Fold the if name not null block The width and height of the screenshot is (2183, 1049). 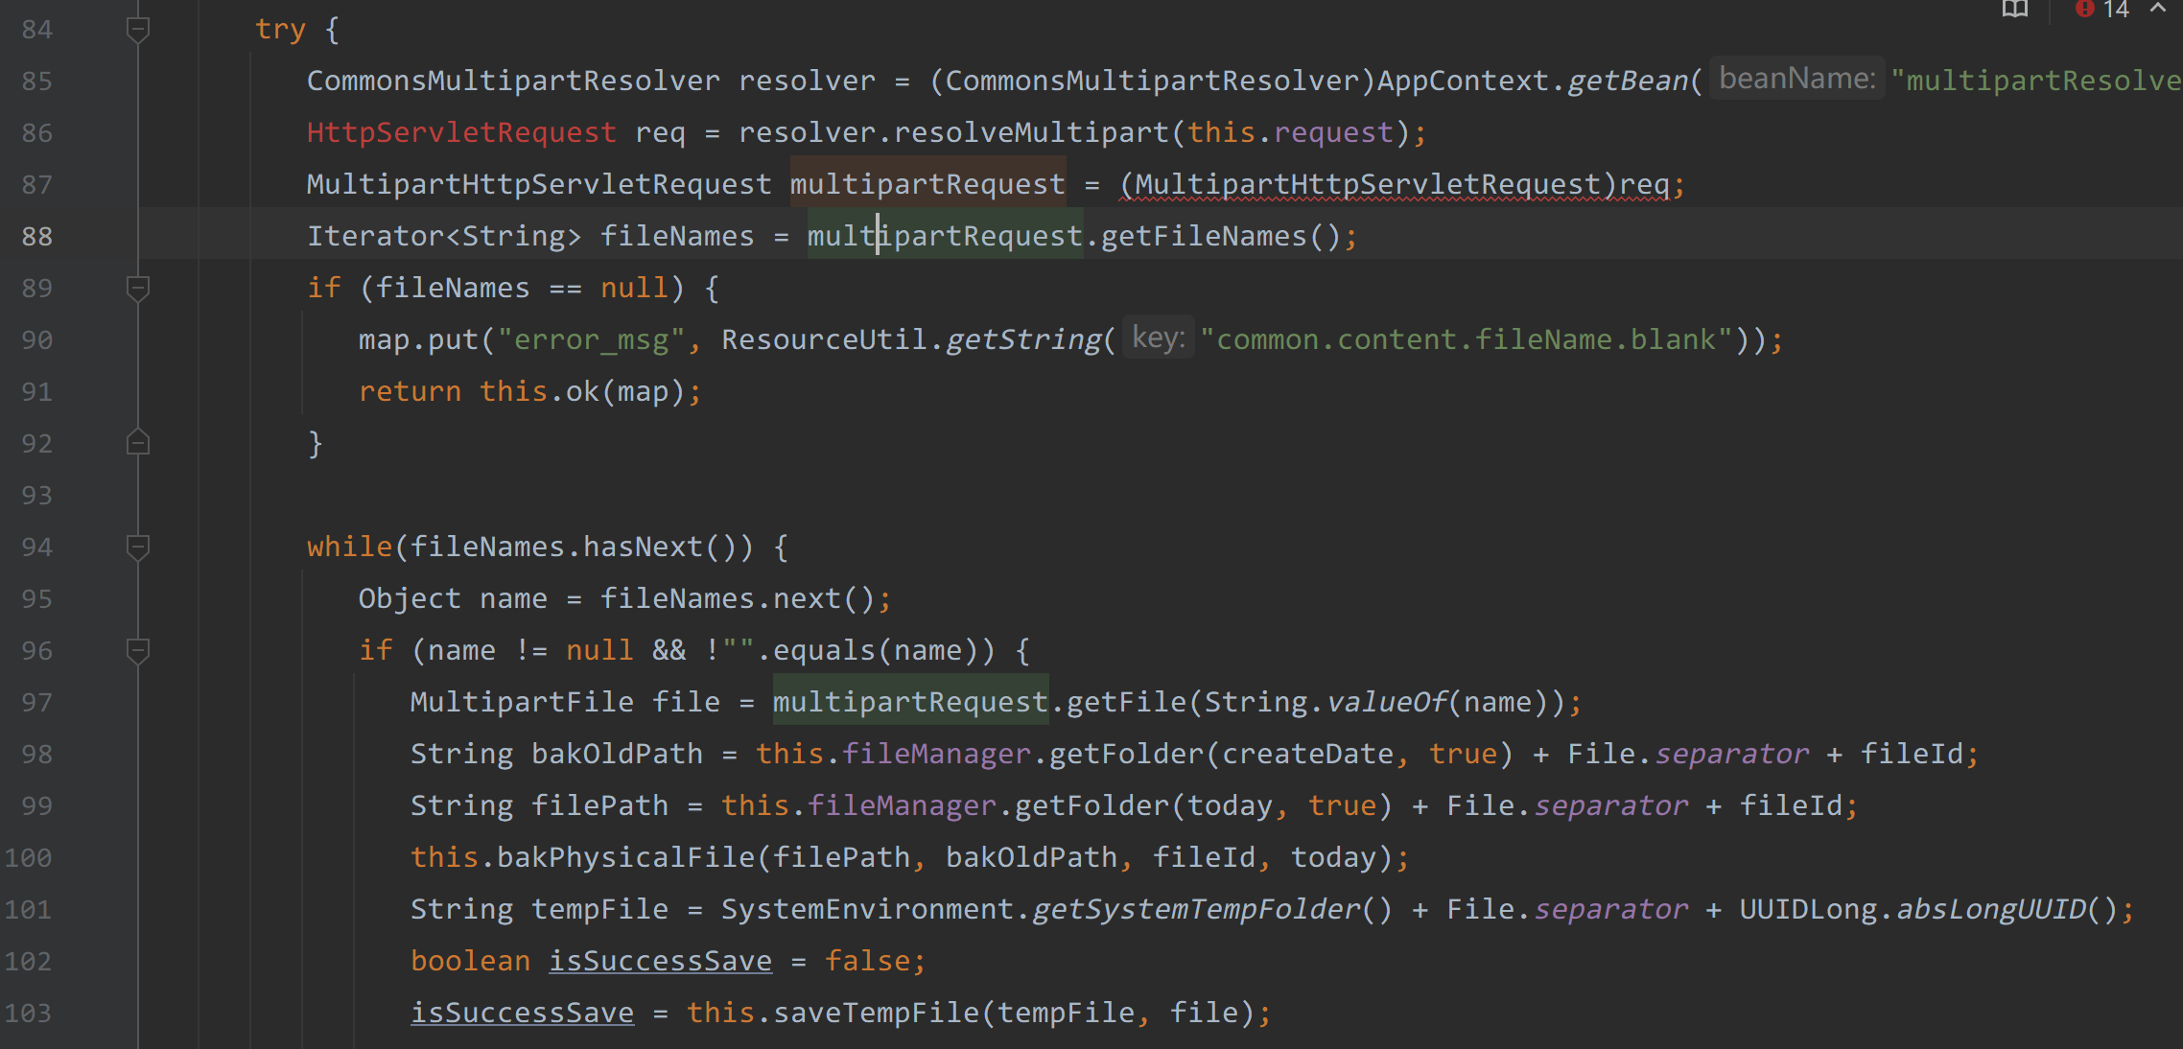pyautogui.click(x=138, y=650)
